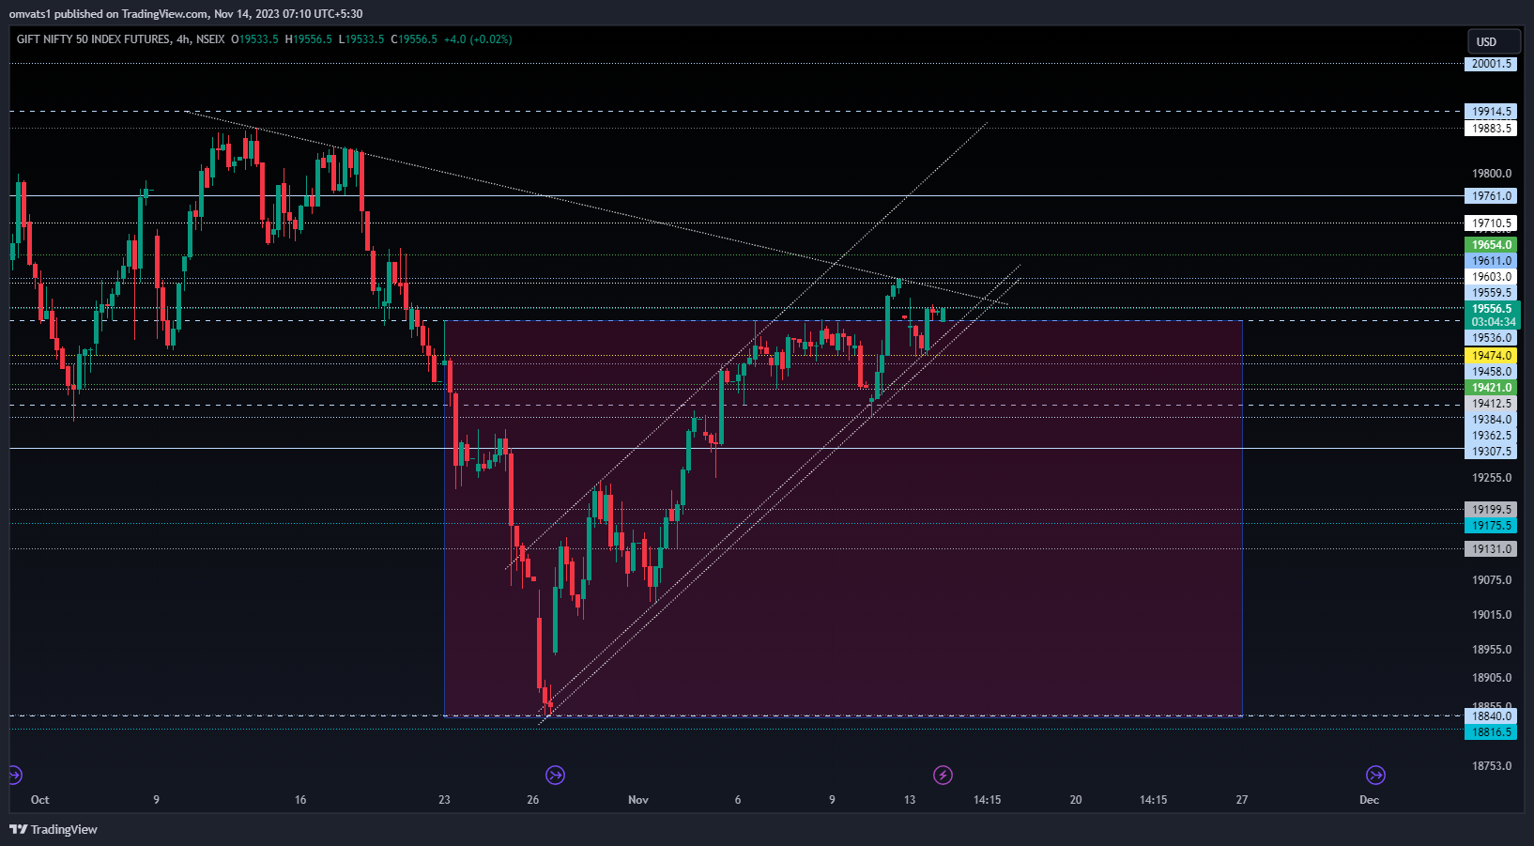1534x846 pixels.
Task: Click the +4.0 (+0.02%) change value
Action: (x=478, y=39)
